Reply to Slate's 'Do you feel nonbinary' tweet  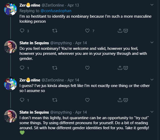point(22,68)
